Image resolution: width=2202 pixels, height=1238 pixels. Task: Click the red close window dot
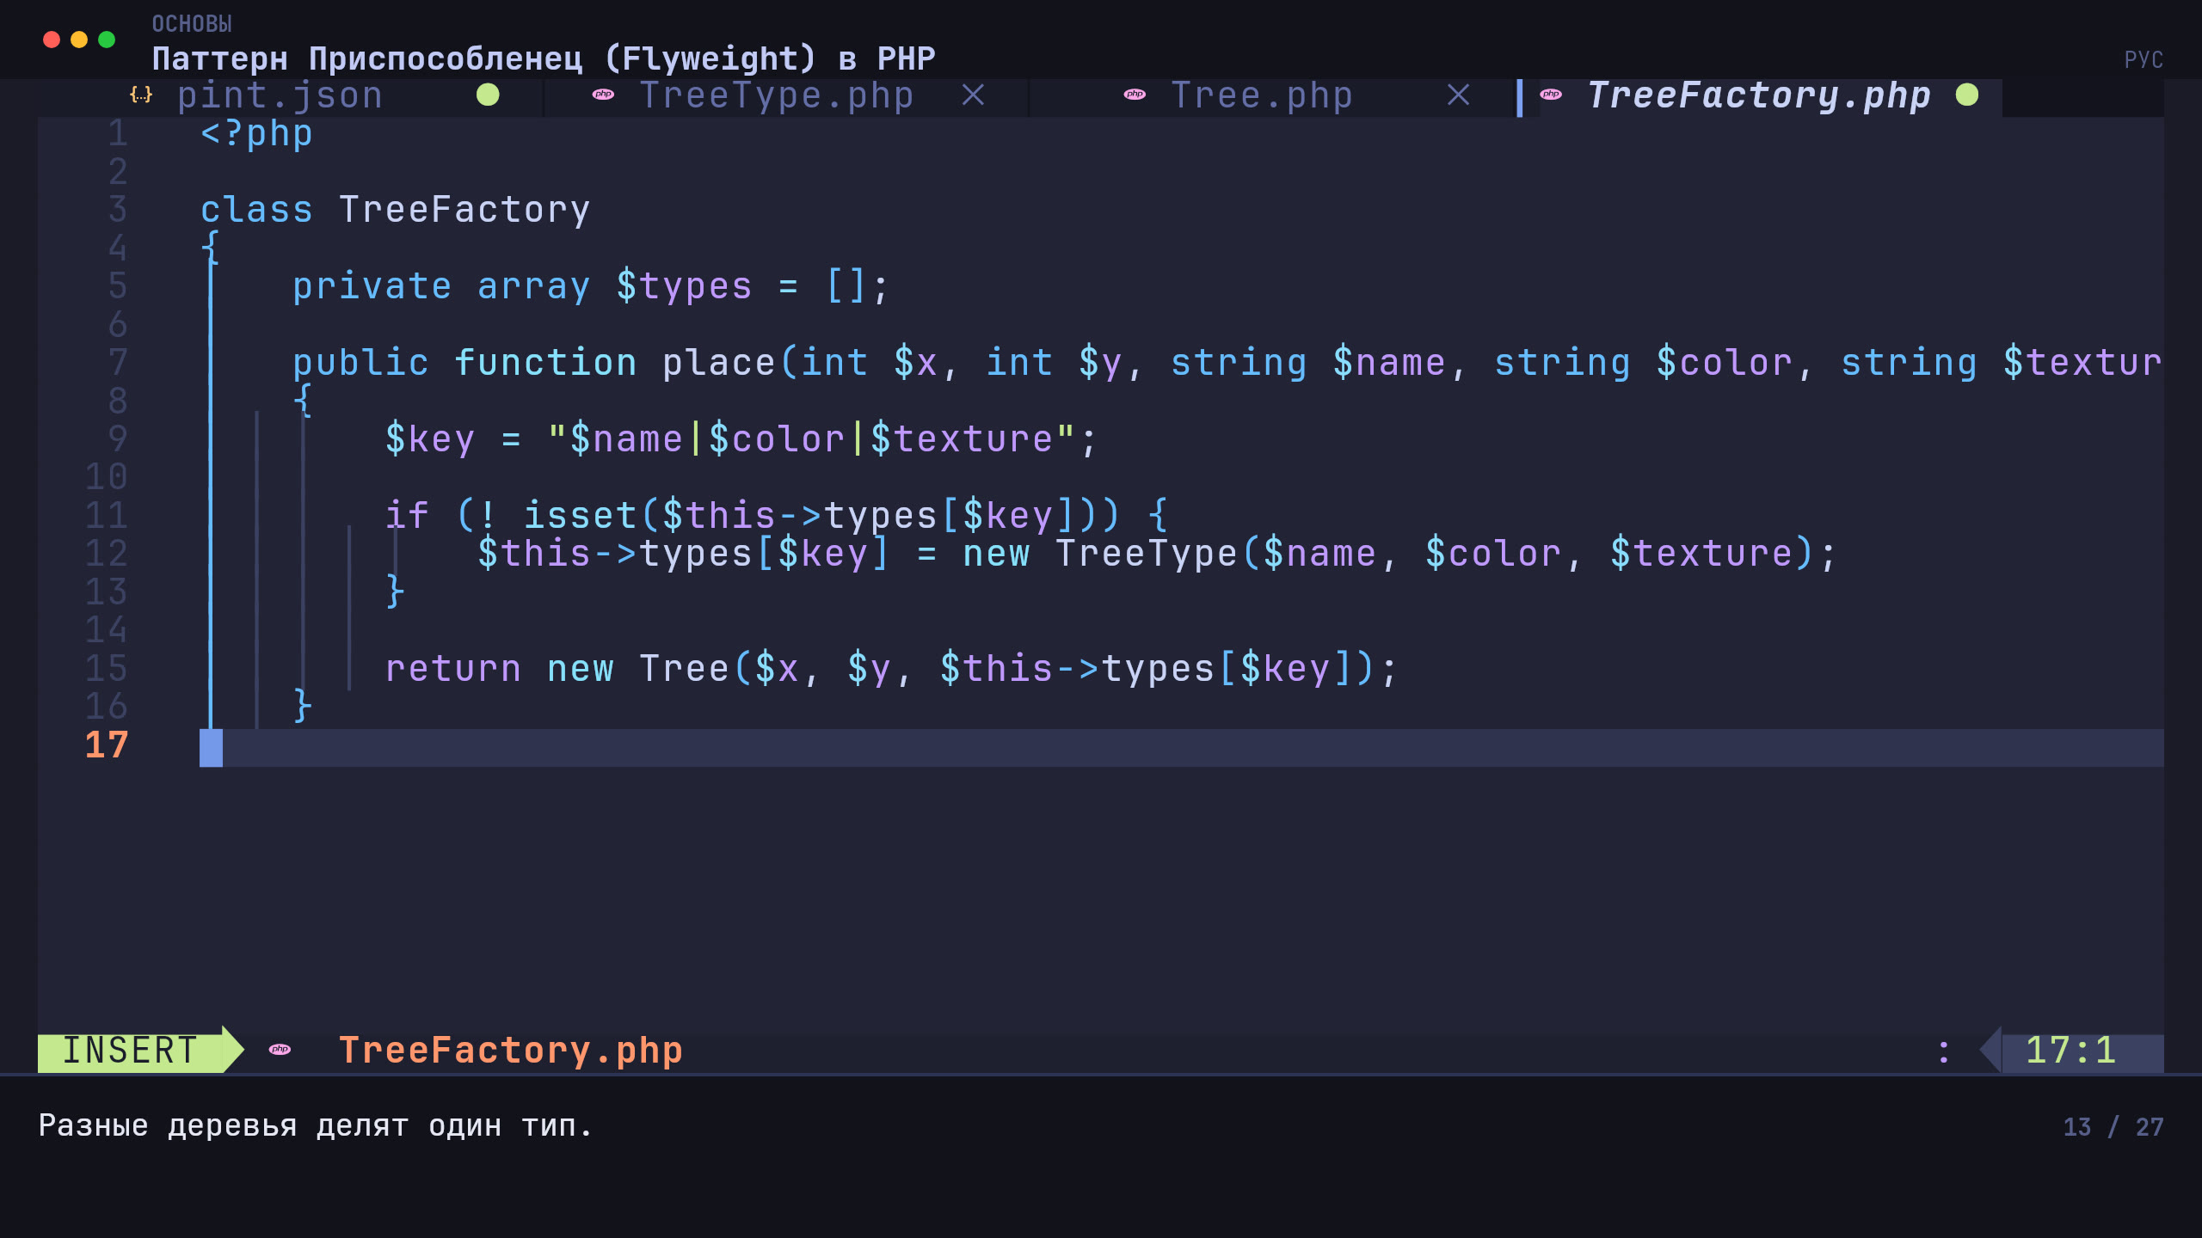[x=52, y=40]
